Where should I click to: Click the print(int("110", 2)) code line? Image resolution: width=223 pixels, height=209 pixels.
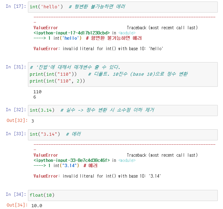coord(57,81)
